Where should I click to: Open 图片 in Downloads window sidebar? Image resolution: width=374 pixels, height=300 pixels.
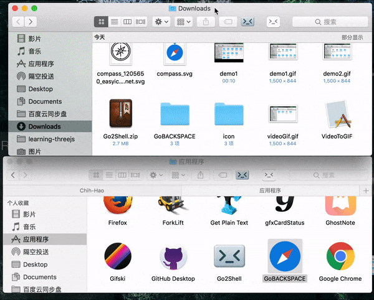pyautogui.click(x=50, y=151)
